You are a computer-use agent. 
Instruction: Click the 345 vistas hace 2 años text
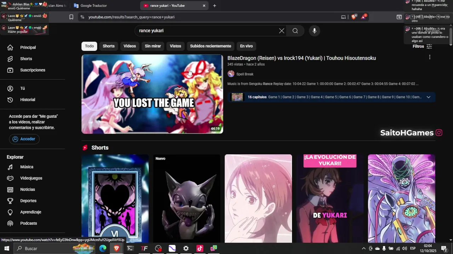point(246,64)
